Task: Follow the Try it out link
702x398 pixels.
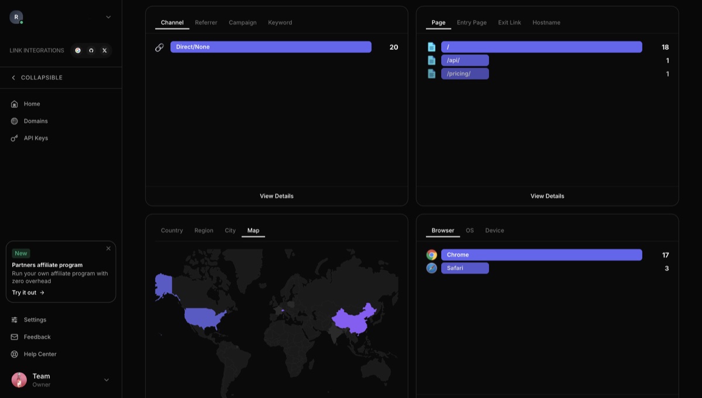Action: pos(28,292)
